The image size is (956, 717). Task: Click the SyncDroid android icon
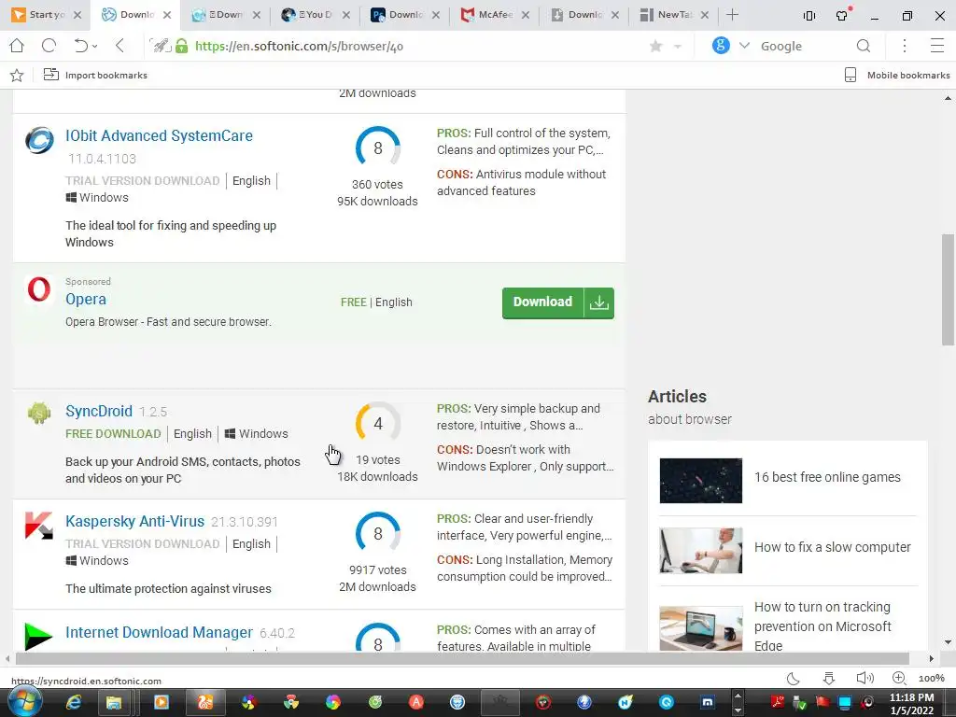(39, 414)
